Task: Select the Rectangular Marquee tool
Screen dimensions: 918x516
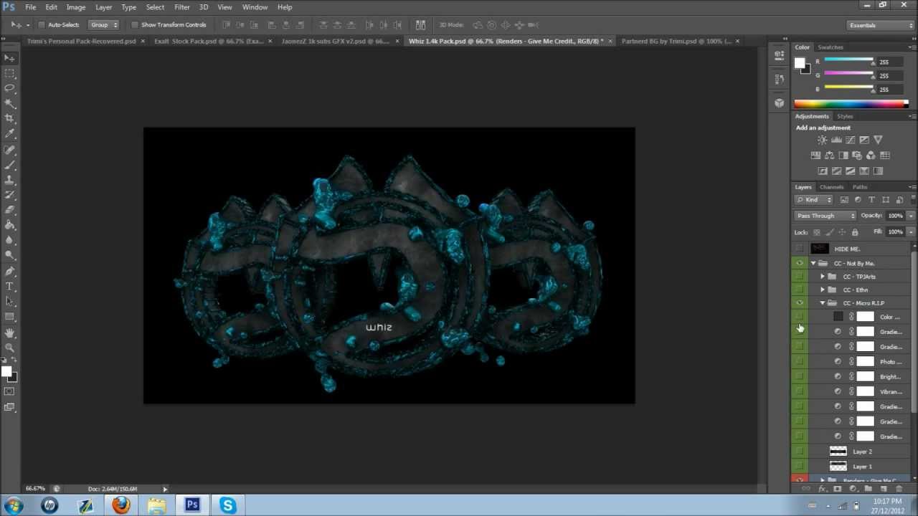Action: 10,73
